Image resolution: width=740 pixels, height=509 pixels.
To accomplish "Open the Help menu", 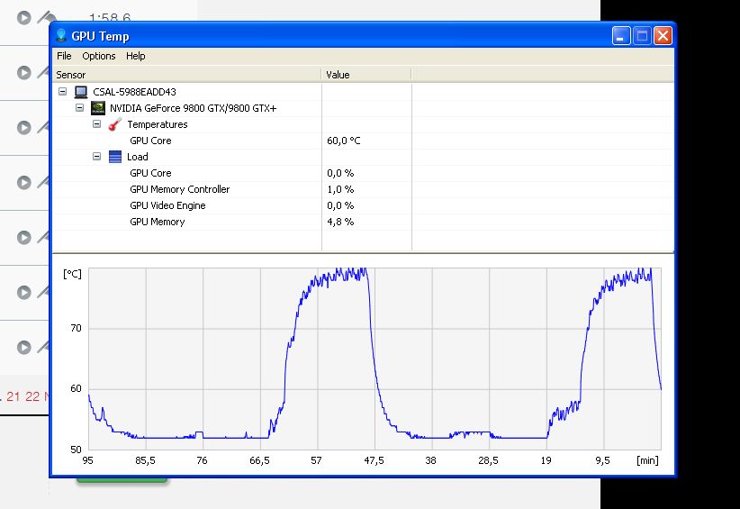I will click(x=136, y=56).
